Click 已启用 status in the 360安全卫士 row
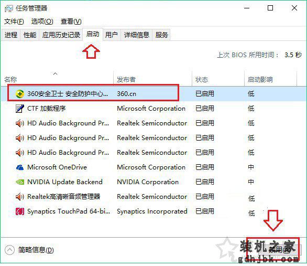 click(x=205, y=94)
